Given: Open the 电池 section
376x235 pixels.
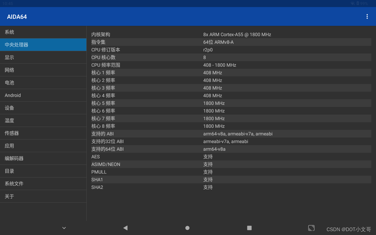Looking at the screenshot, I should tap(43, 83).
